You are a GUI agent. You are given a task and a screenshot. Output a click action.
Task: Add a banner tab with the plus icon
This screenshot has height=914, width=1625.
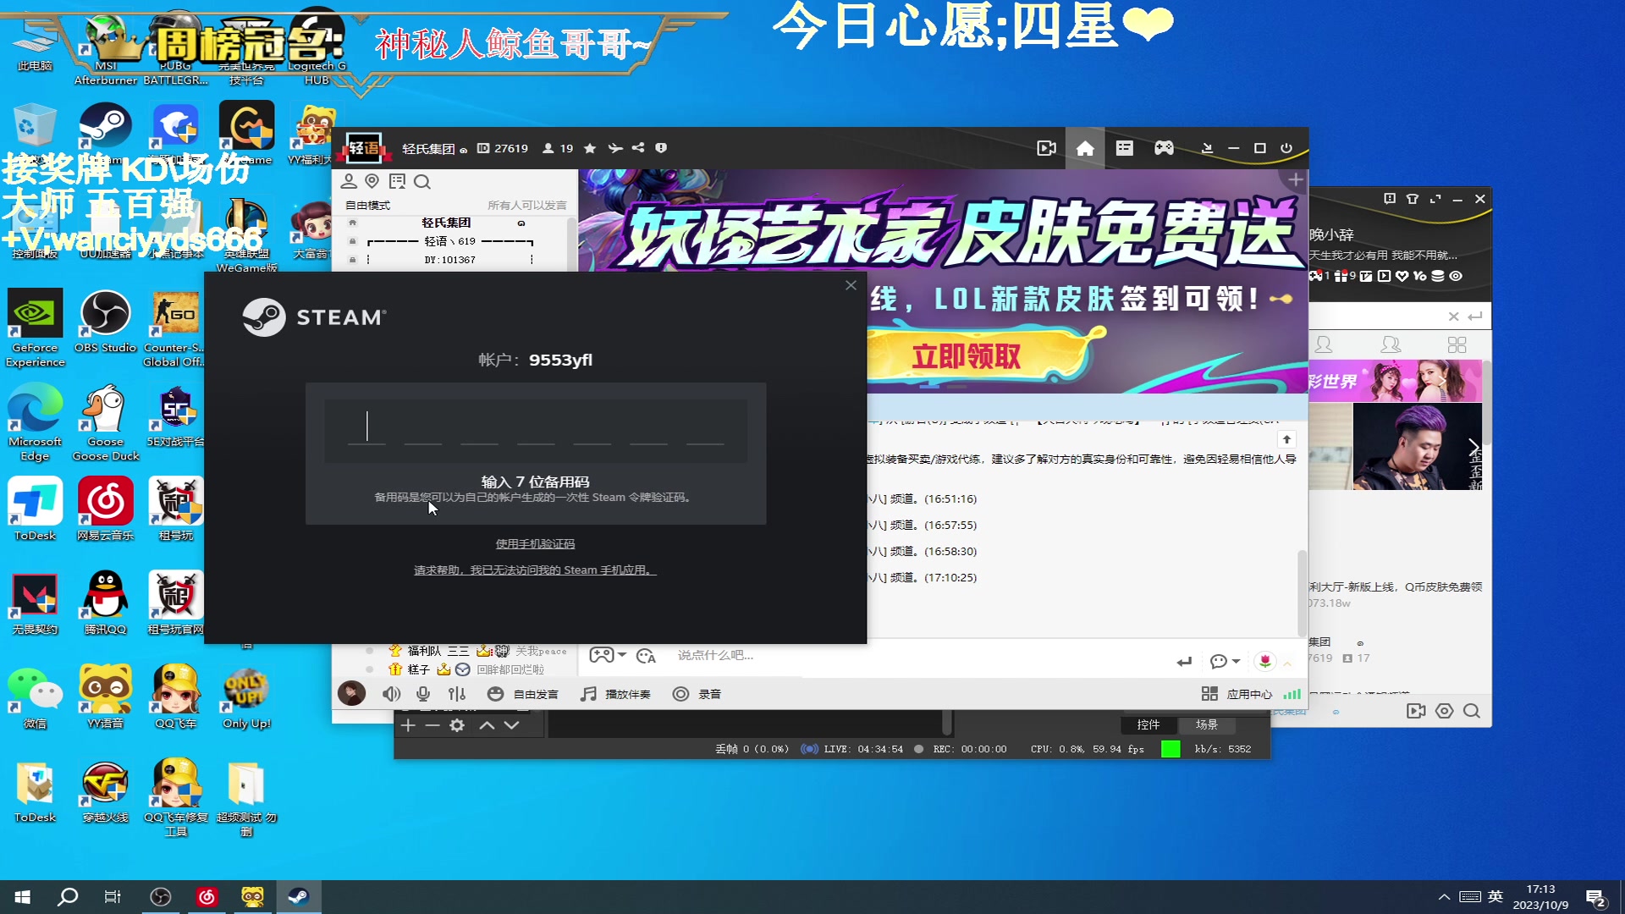[x=1296, y=179]
